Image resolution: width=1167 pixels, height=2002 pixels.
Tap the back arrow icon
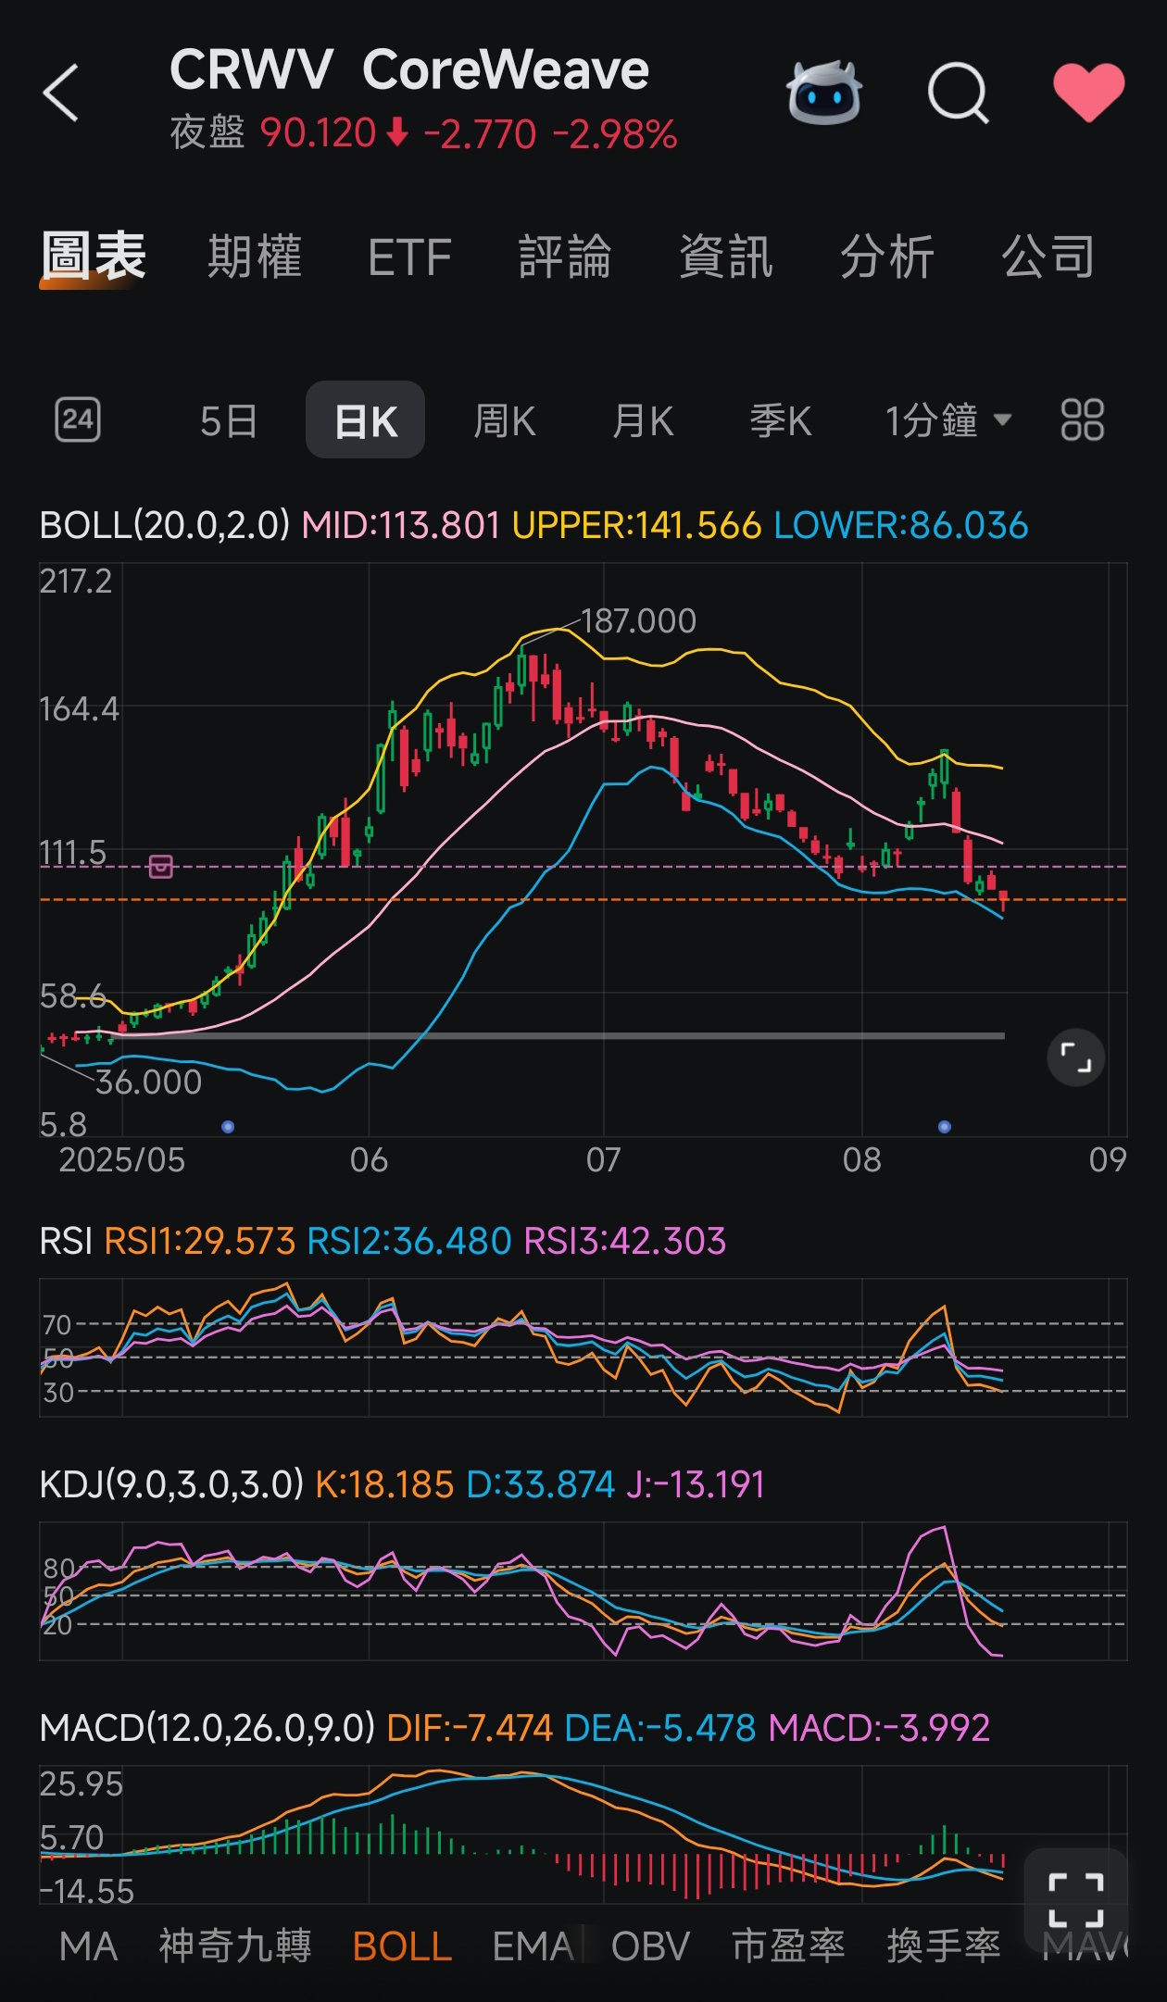point(61,93)
